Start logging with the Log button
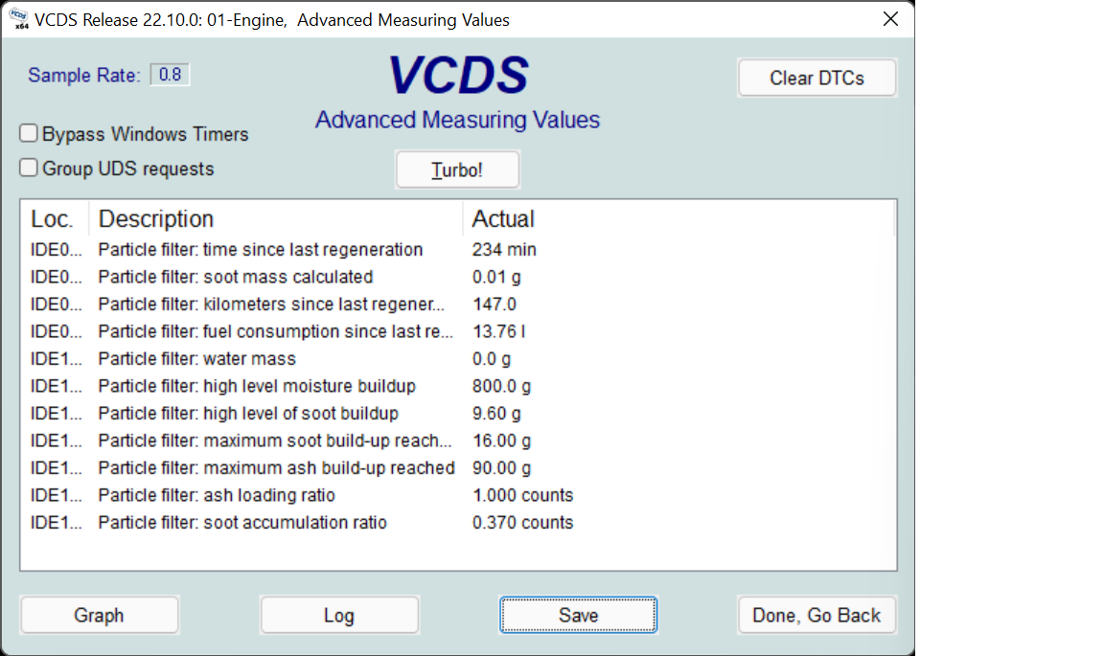1104x656 pixels. [x=339, y=615]
